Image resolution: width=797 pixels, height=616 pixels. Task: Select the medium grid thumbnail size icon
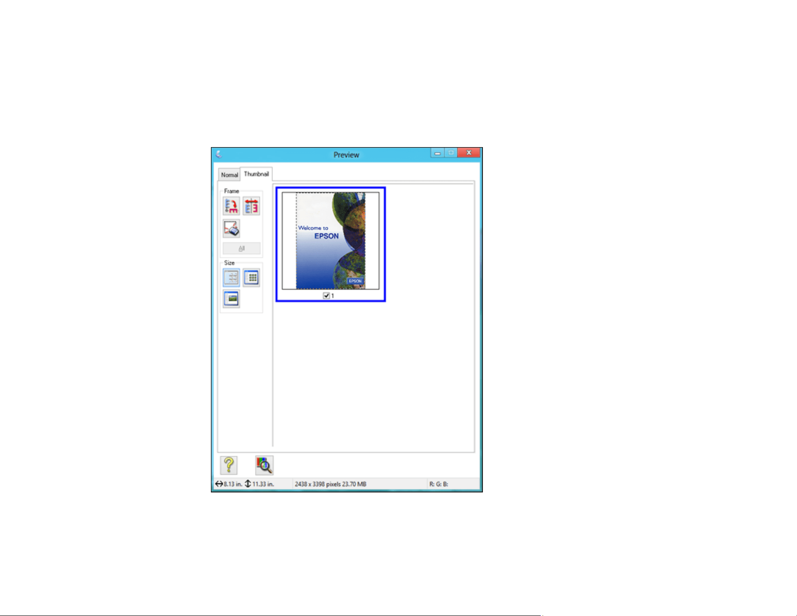click(x=251, y=277)
